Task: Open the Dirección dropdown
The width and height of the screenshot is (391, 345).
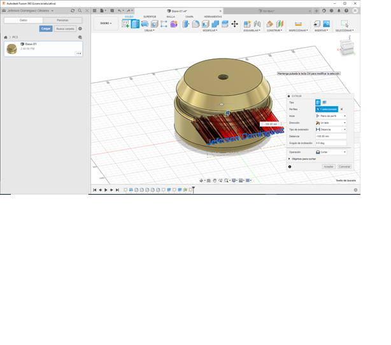Action: pos(331,123)
